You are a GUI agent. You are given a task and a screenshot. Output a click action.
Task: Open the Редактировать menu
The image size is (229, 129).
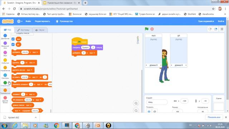tap(42, 21)
